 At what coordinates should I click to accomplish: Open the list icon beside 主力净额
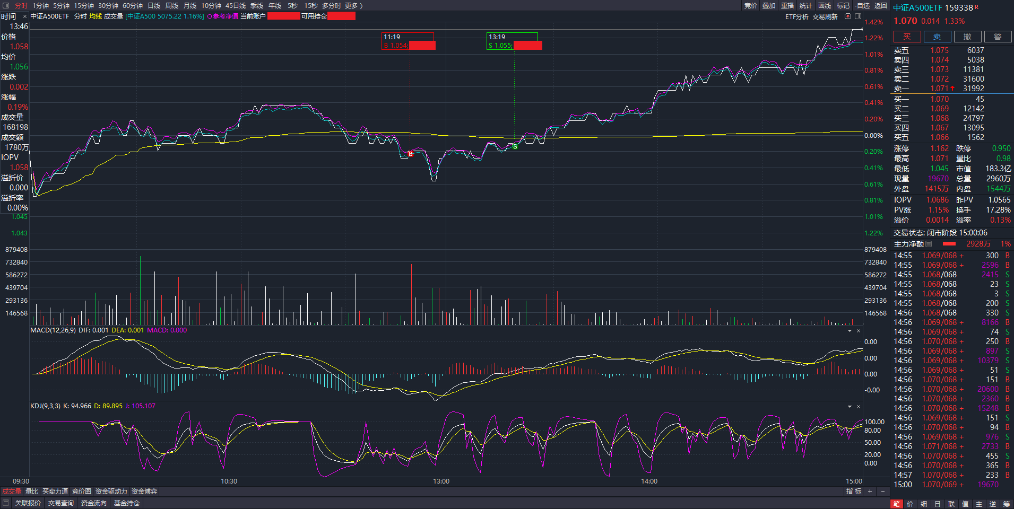tap(929, 244)
